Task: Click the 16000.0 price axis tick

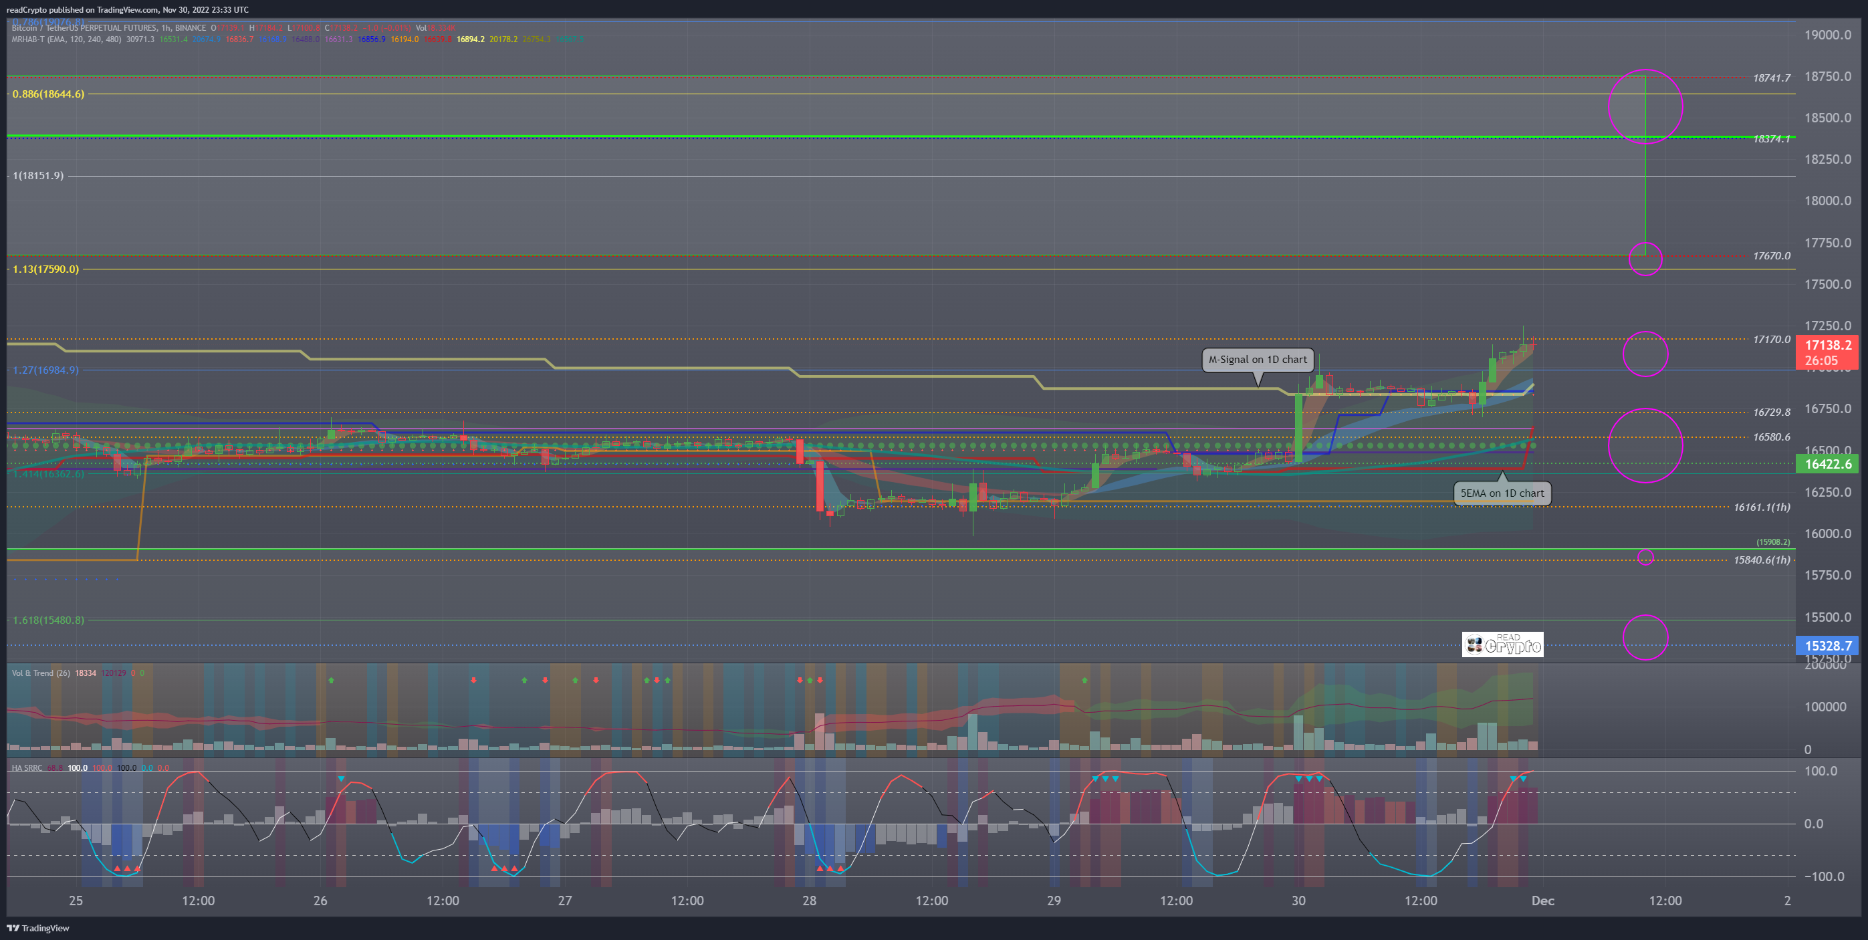Action: tap(1827, 534)
